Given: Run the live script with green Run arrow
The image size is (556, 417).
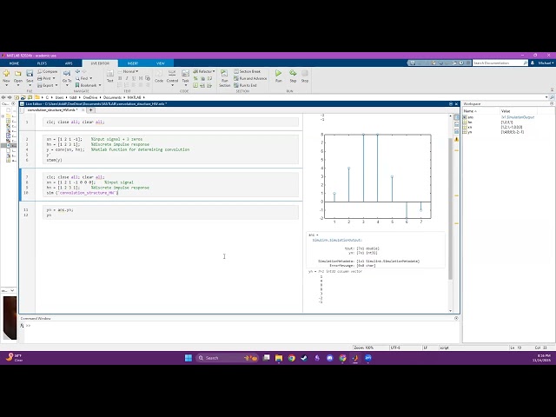Looking at the screenshot, I should coord(278,73).
